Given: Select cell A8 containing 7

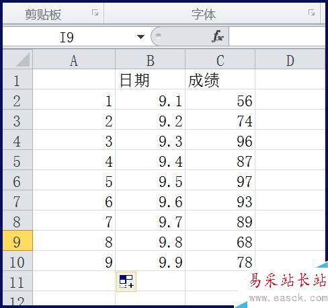Looking at the screenshot, I should (74, 221).
